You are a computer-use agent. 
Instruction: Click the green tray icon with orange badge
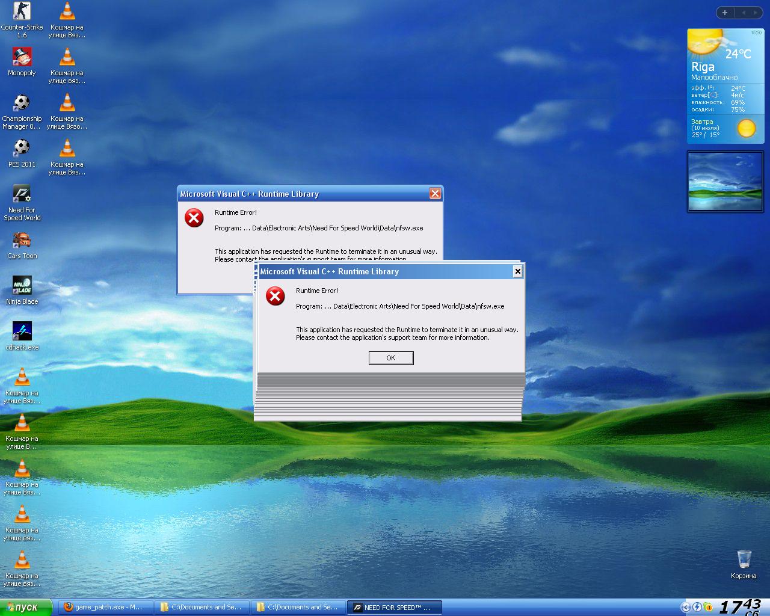pos(708,608)
